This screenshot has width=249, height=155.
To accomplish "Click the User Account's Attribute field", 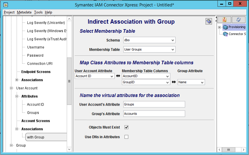I will (154, 104).
